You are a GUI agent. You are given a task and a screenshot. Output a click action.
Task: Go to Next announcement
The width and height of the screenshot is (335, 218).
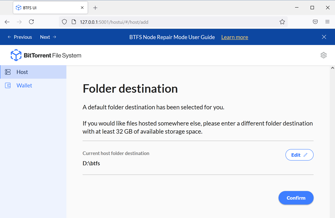(x=48, y=37)
